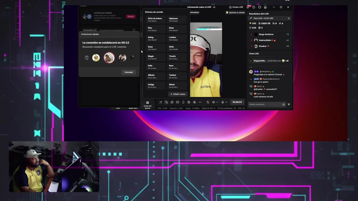Open the emoji picker in comment box

click(283, 104)
